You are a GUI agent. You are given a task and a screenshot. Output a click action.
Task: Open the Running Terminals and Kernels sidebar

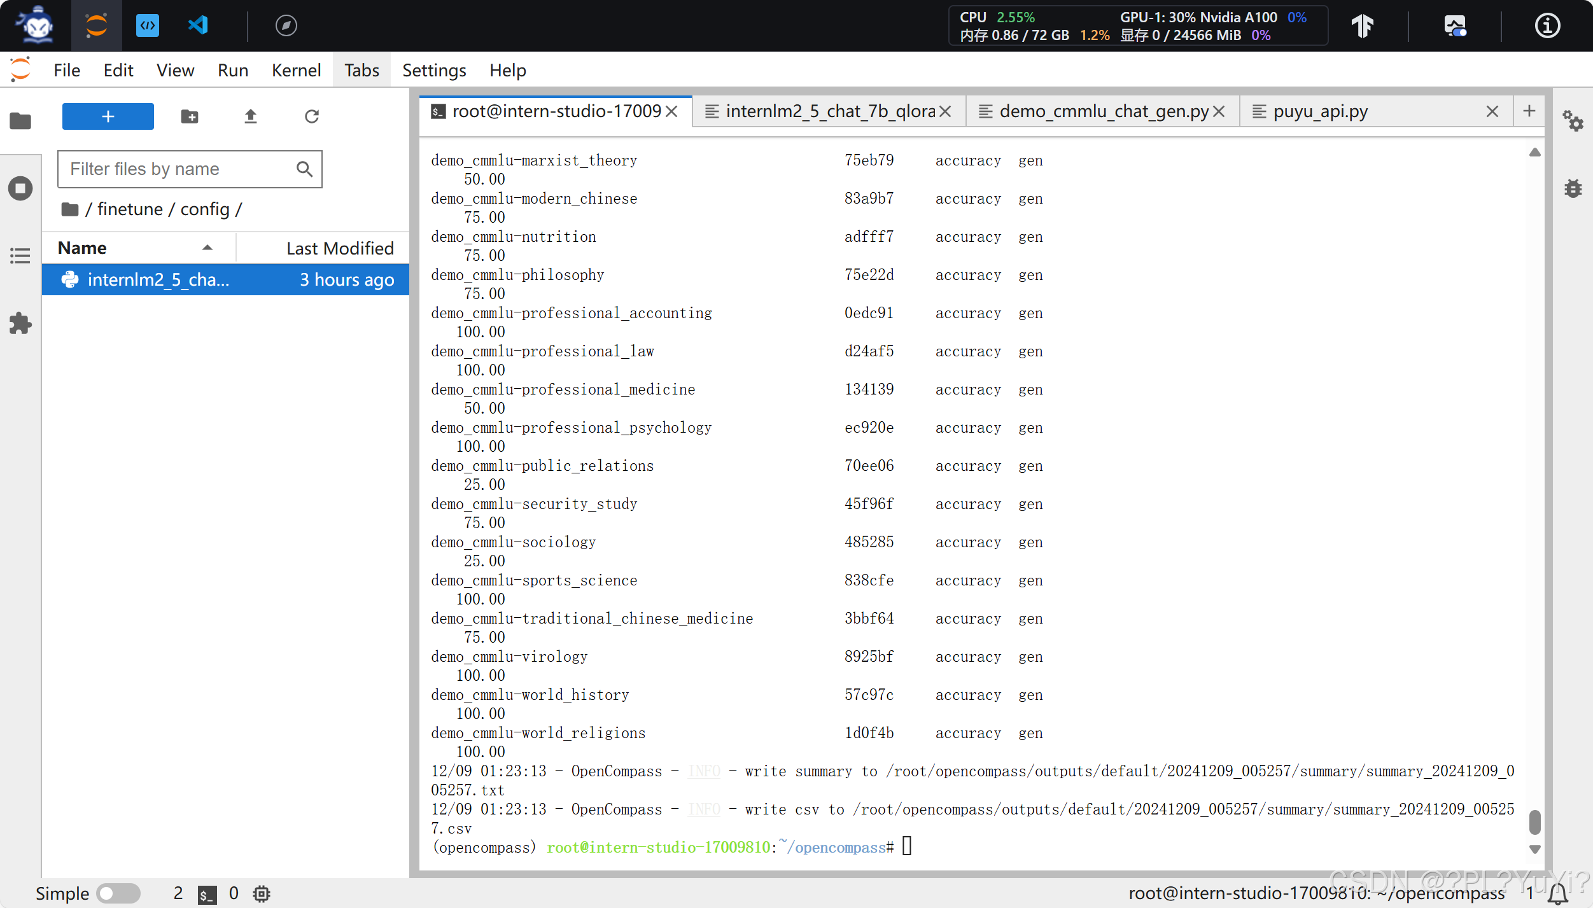point(20,188)
